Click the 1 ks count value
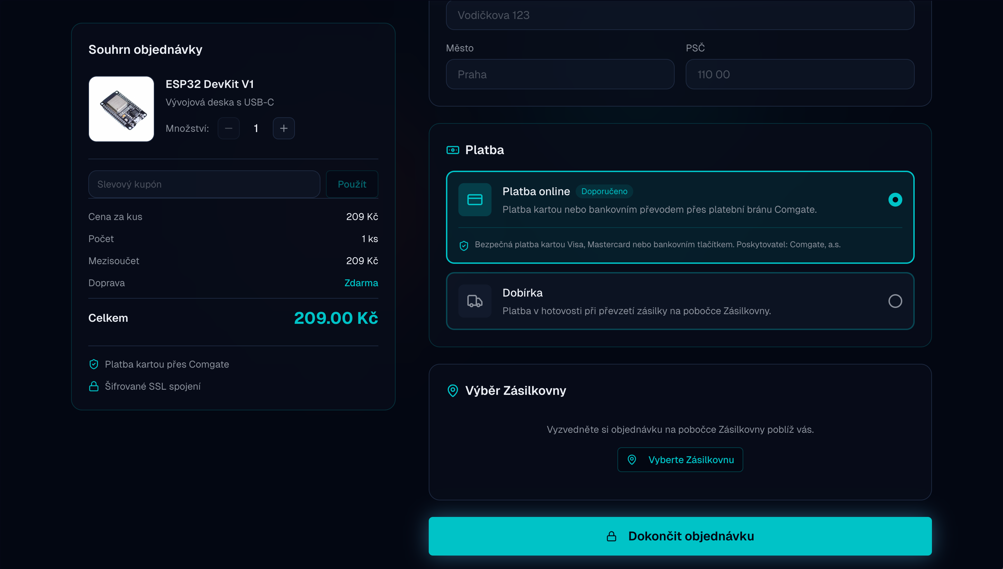This screenshot has width=1003, height=569. [x=370, y=239]
